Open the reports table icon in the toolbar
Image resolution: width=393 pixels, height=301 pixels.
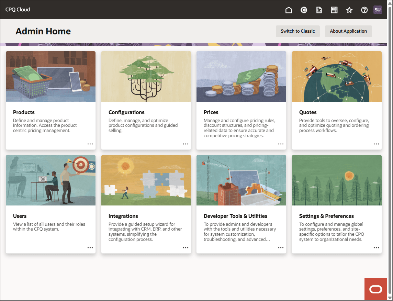[x=334, y=10]
